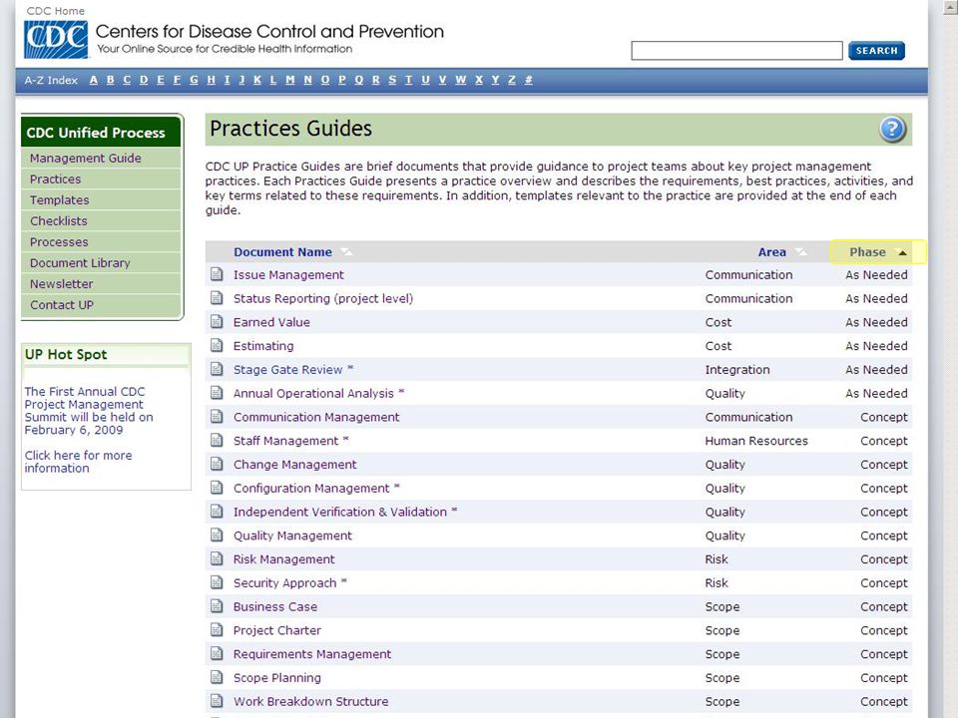Screen dimensions: 958x718
Task: Click 'Centers for Disease Control and Prevention' title
Action: pos(269,32)
